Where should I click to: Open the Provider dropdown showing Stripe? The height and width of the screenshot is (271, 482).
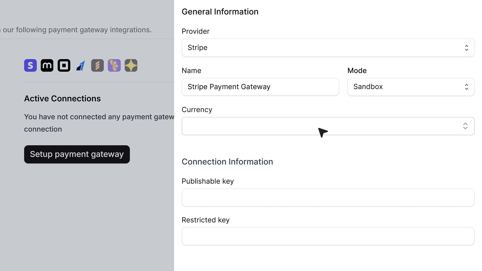point(328,48)
